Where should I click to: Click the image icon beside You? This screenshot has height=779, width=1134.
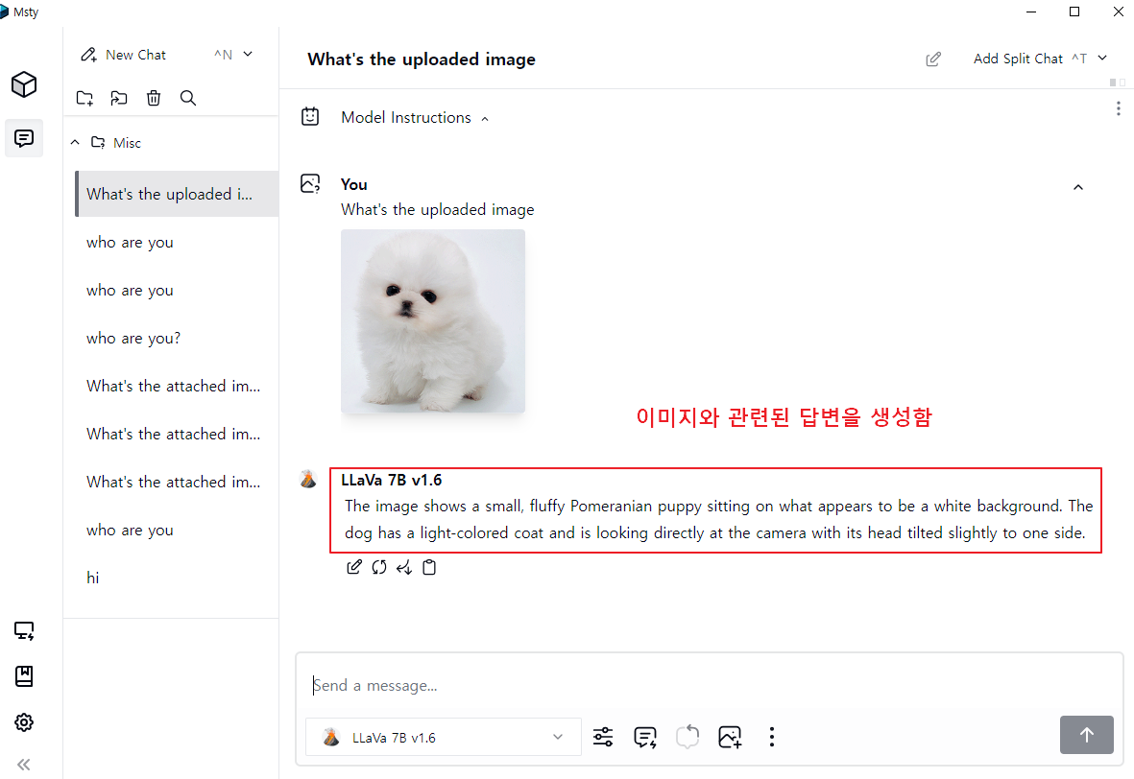point(310,184)
